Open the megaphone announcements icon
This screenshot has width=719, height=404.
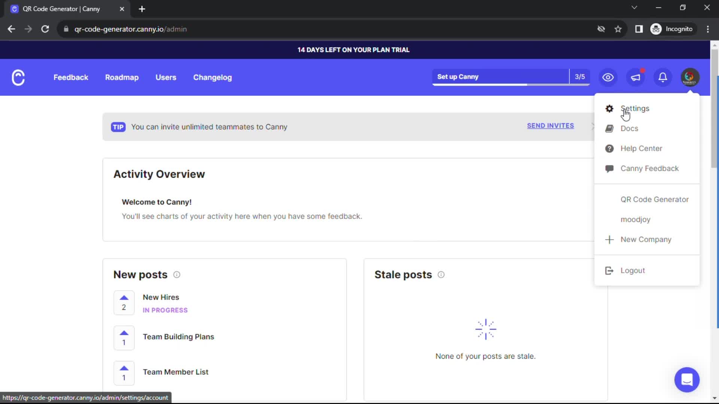pos(635,77)
